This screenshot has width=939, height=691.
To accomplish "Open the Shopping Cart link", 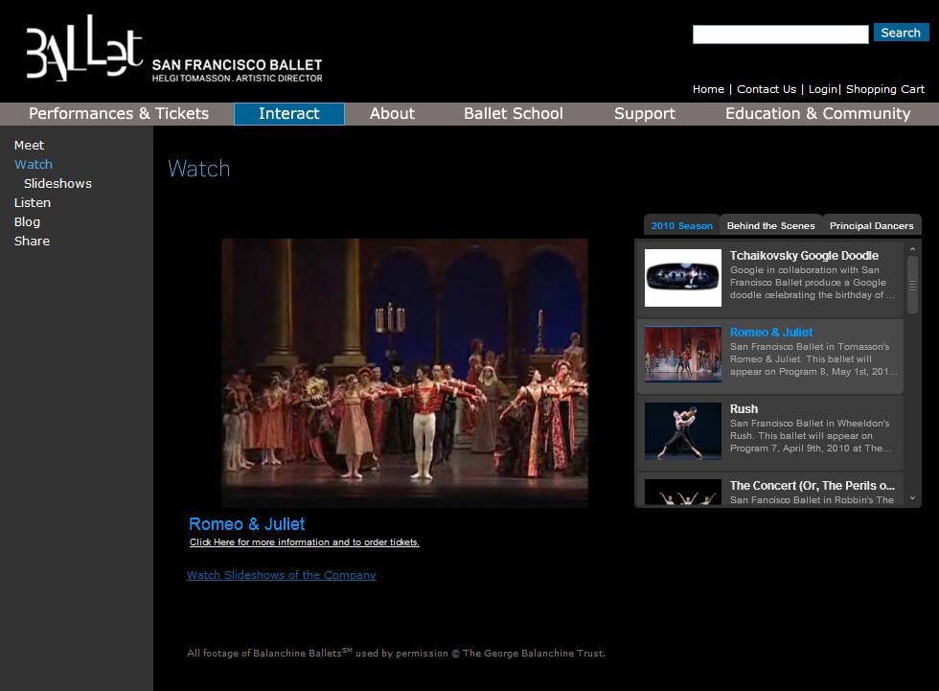I will click(x=885, y=89).
